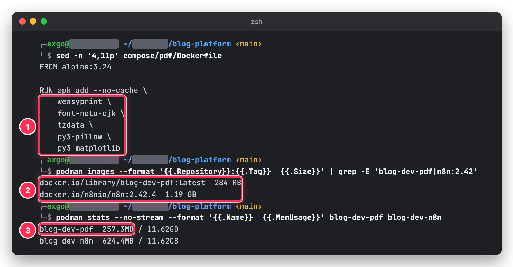This screenshot has width=513, height=267.
Task: Click the 'zsh' window title
Action: [x=256, y=22]
